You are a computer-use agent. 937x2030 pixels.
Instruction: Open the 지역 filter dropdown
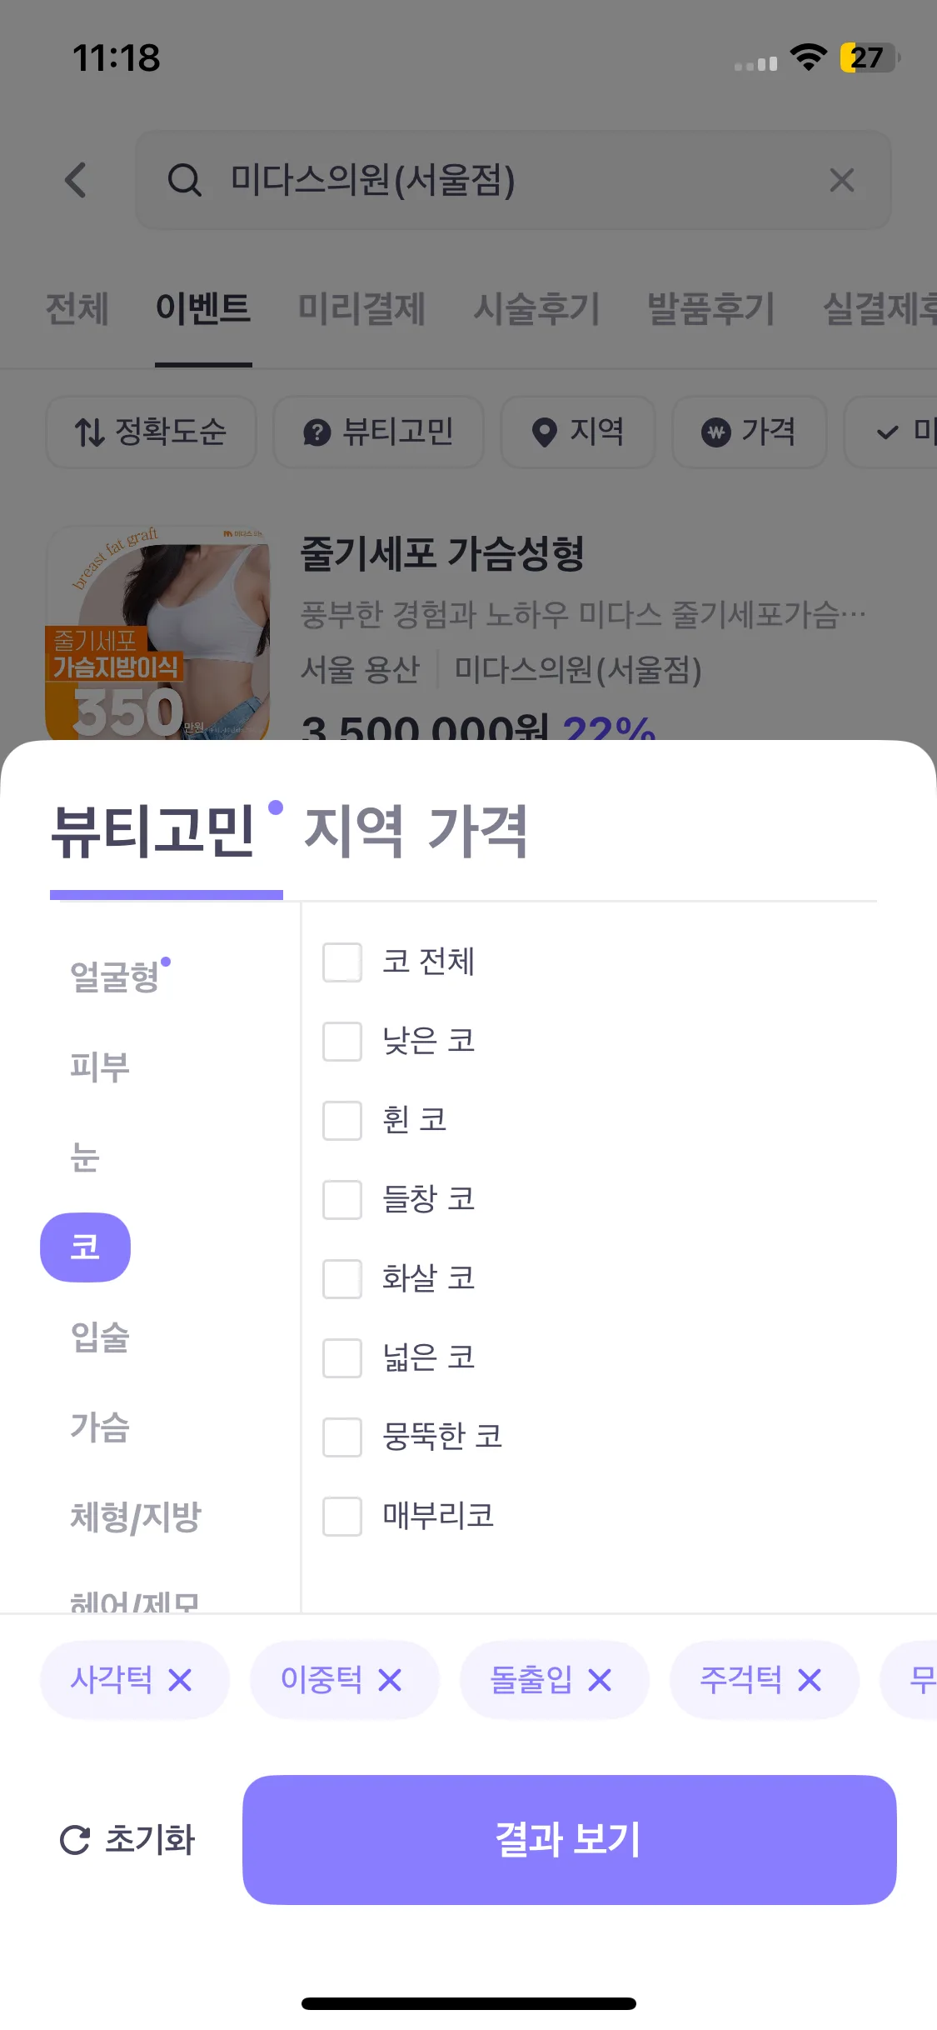pos(578,432)
